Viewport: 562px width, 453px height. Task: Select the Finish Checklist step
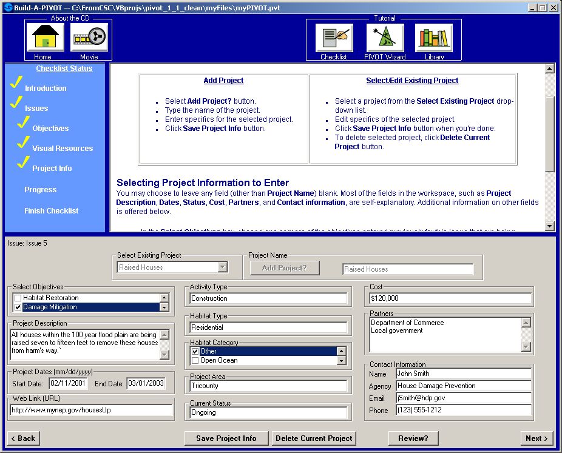(51, 211)
